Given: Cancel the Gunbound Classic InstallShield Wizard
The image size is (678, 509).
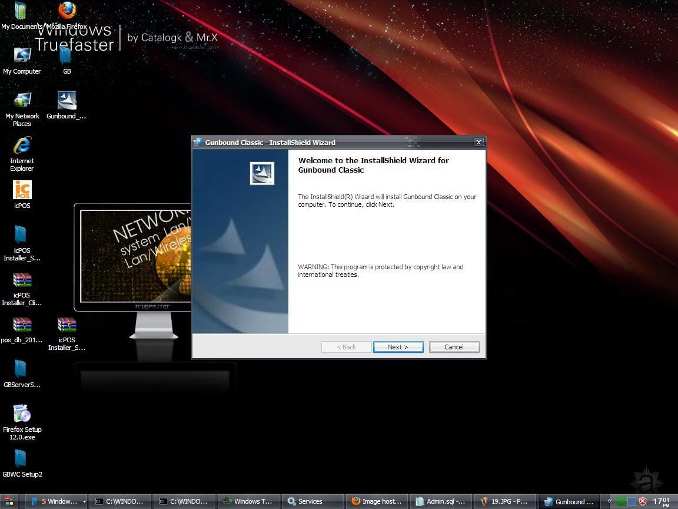Looking at the screenshot, I should coord(454,347).
